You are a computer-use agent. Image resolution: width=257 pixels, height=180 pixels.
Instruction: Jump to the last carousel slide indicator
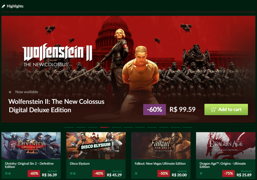point(187,127)
